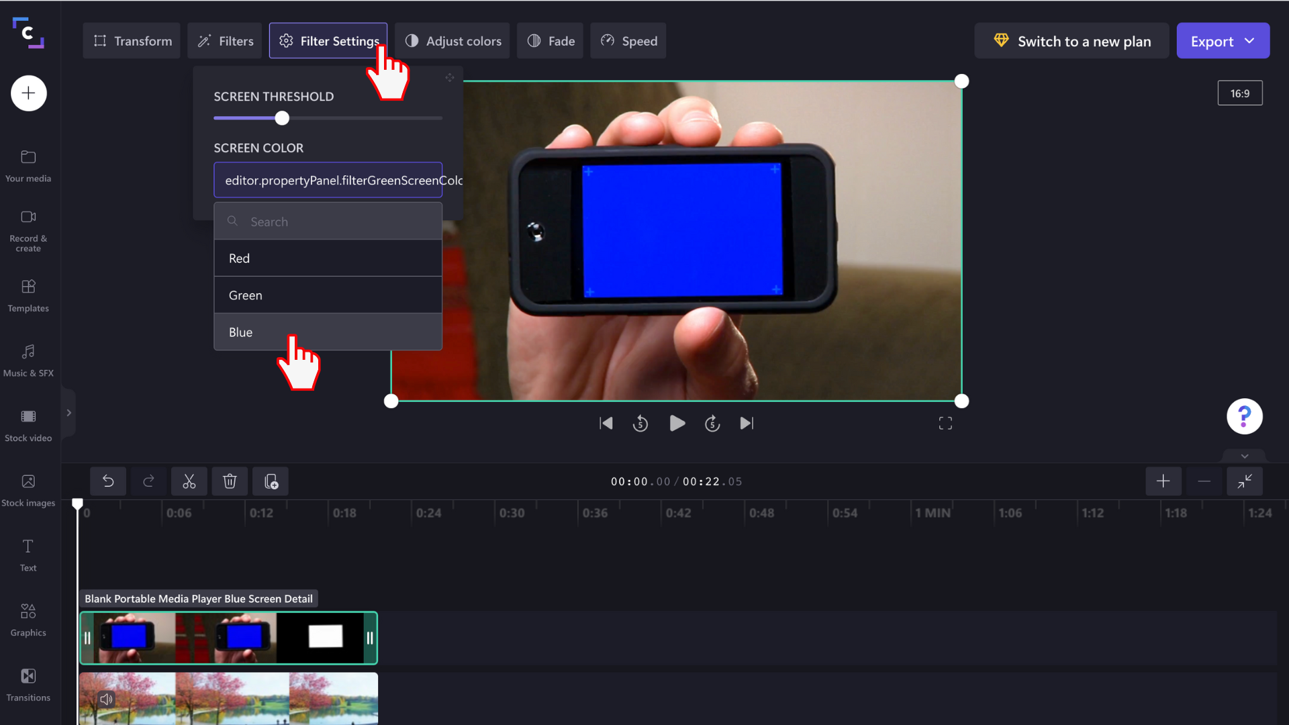Image resolution: width=1289 pixels, height=725 pixels.
Task: Open the Text panel
Action: [x=28, y=554]
